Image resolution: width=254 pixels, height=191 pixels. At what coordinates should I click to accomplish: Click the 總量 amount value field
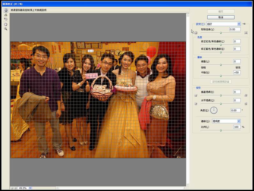237,61
